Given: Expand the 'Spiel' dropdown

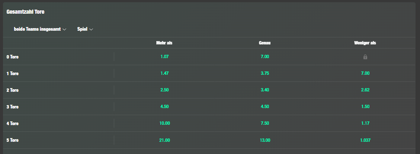Looking at the screenshot, I should pos(85,29).
